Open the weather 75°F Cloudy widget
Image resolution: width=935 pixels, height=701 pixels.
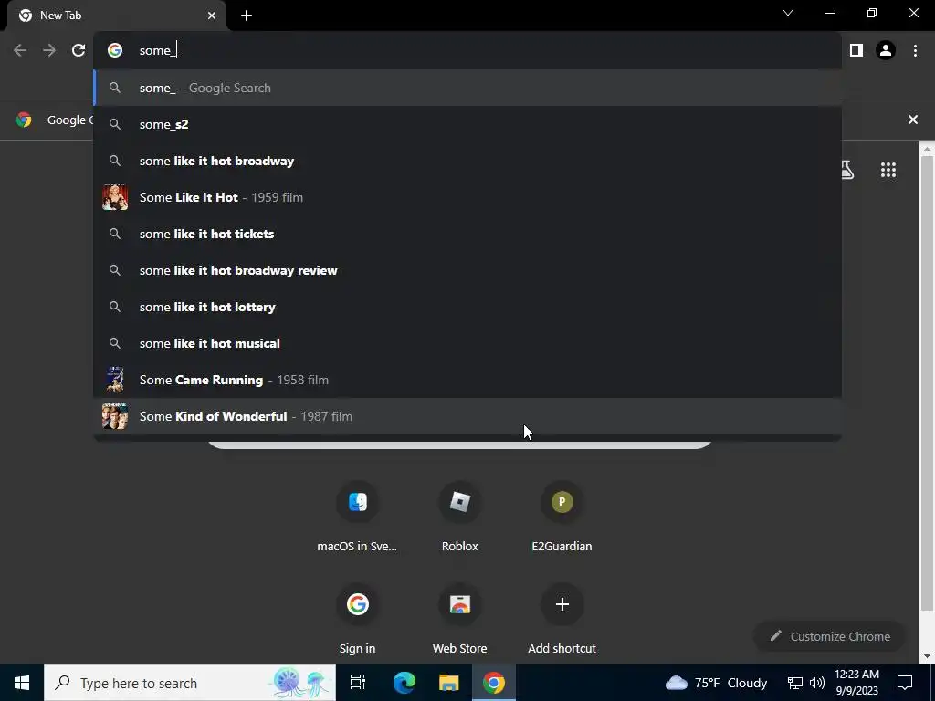[716, 683]
